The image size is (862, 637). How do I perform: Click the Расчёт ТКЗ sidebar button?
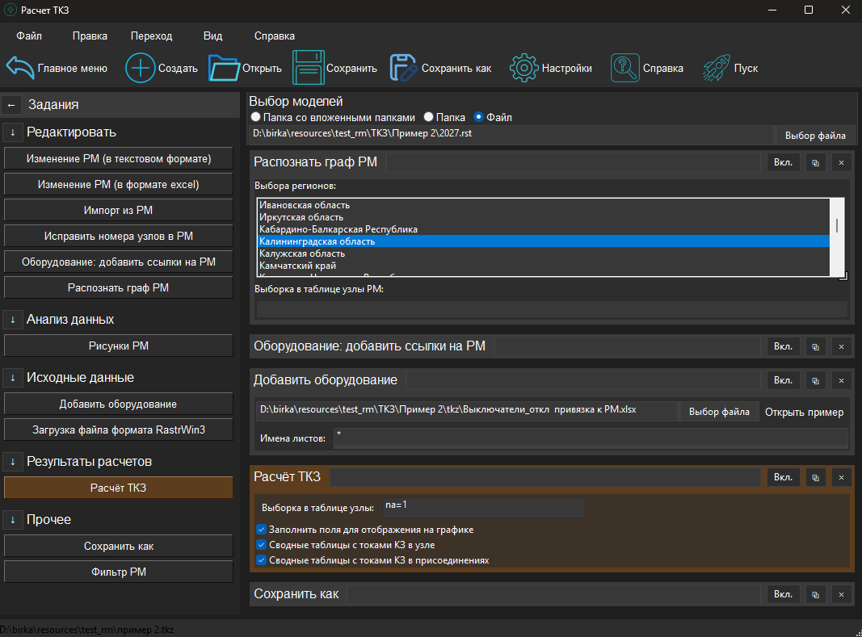click(119, 488)
